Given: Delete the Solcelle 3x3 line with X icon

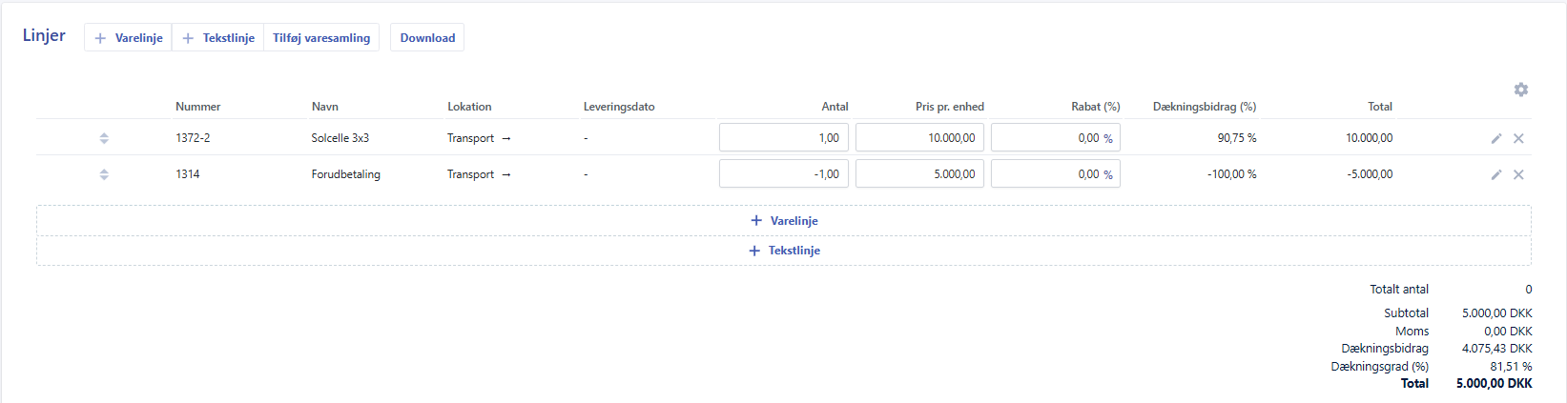Looking at the screenshot, I should (1518, 138).
